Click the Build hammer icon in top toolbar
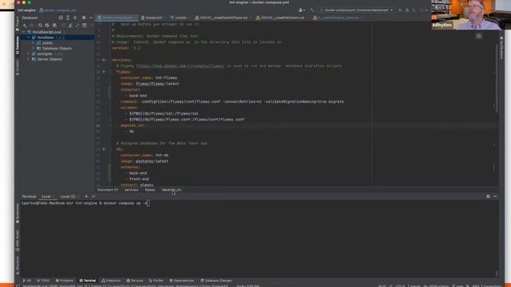This screenshot has width=511, height=287. click(x=312, y=10)
